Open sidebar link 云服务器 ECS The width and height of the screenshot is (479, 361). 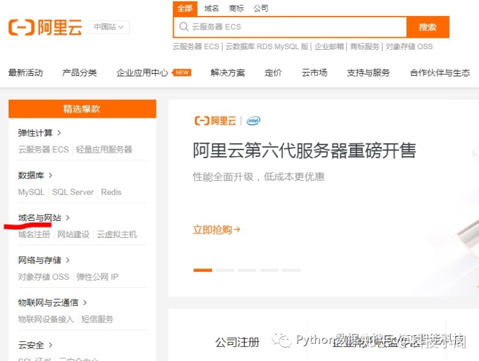(43, 150)
